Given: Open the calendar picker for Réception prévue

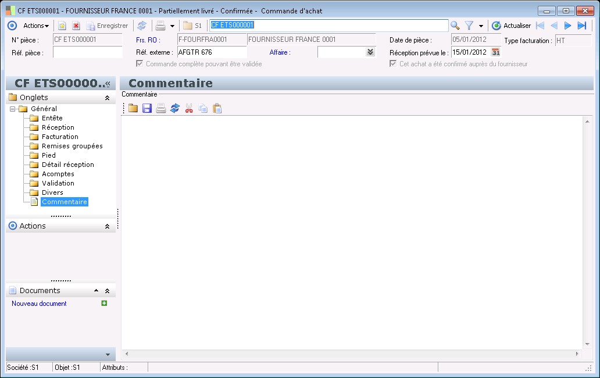Looking at the screenshot, I should 496,52.
